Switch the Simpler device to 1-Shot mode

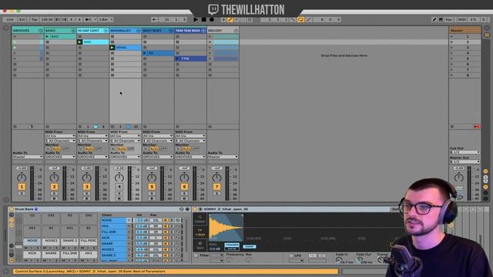click(x=200, y=232)
